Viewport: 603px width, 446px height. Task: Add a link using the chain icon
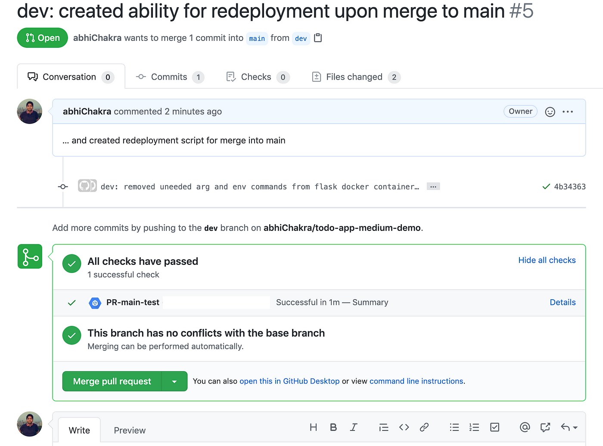tap(424, 427)
